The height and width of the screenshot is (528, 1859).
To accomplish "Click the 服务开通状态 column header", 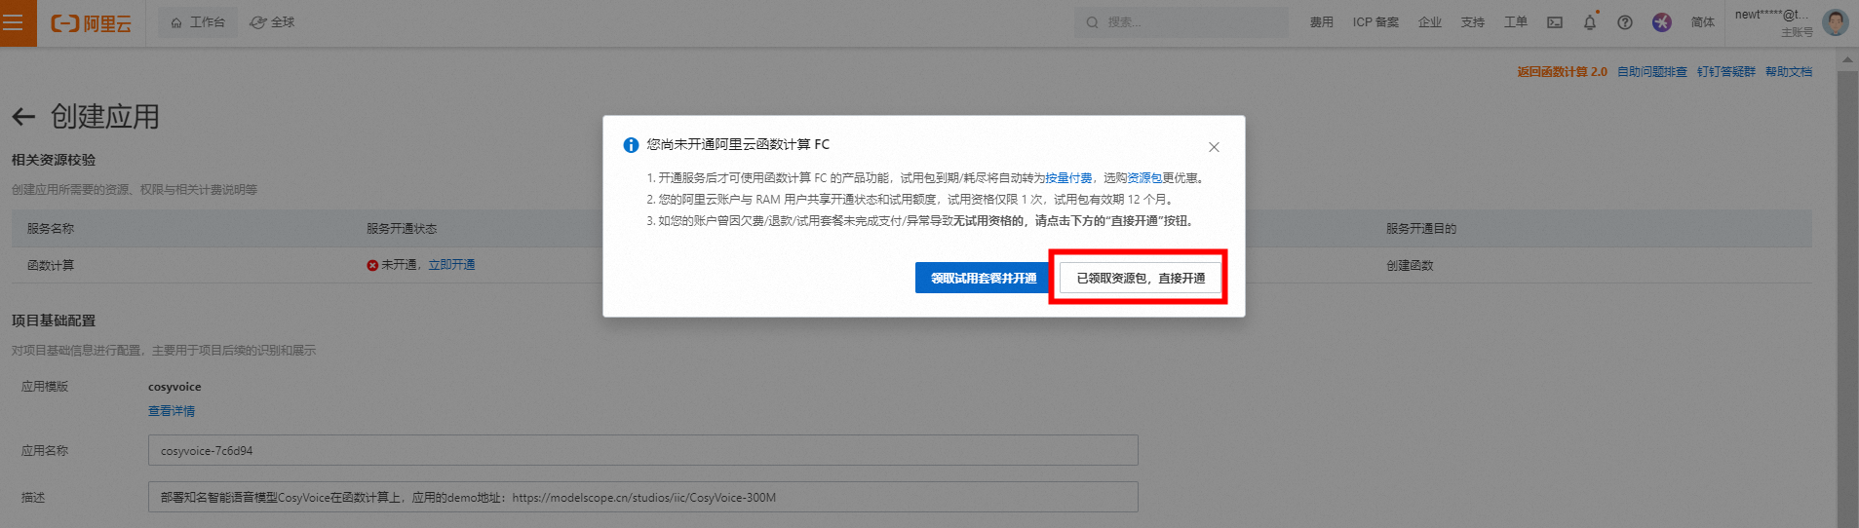I will pos(402,229).
